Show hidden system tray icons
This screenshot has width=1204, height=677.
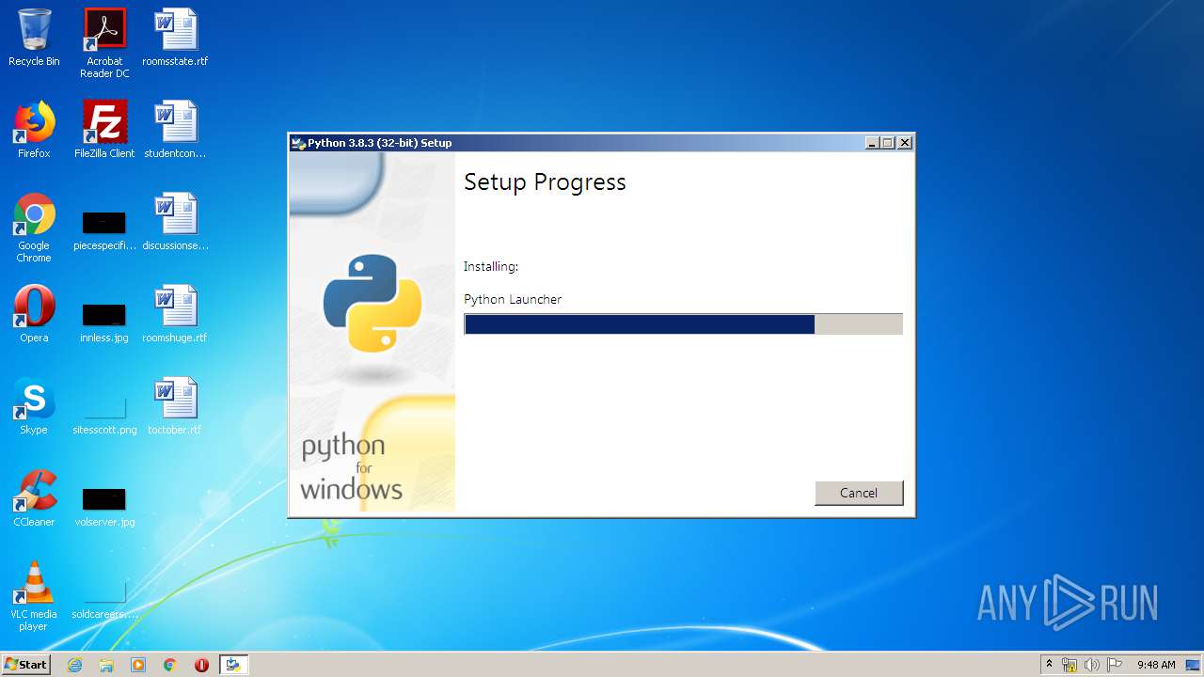coord(1049,665)
